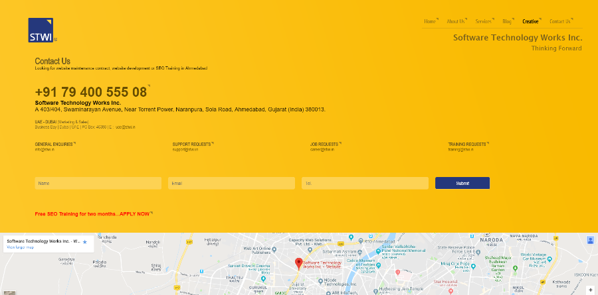Click the Training Requests heading
This screenshot has height=295, width=598.
467,145
